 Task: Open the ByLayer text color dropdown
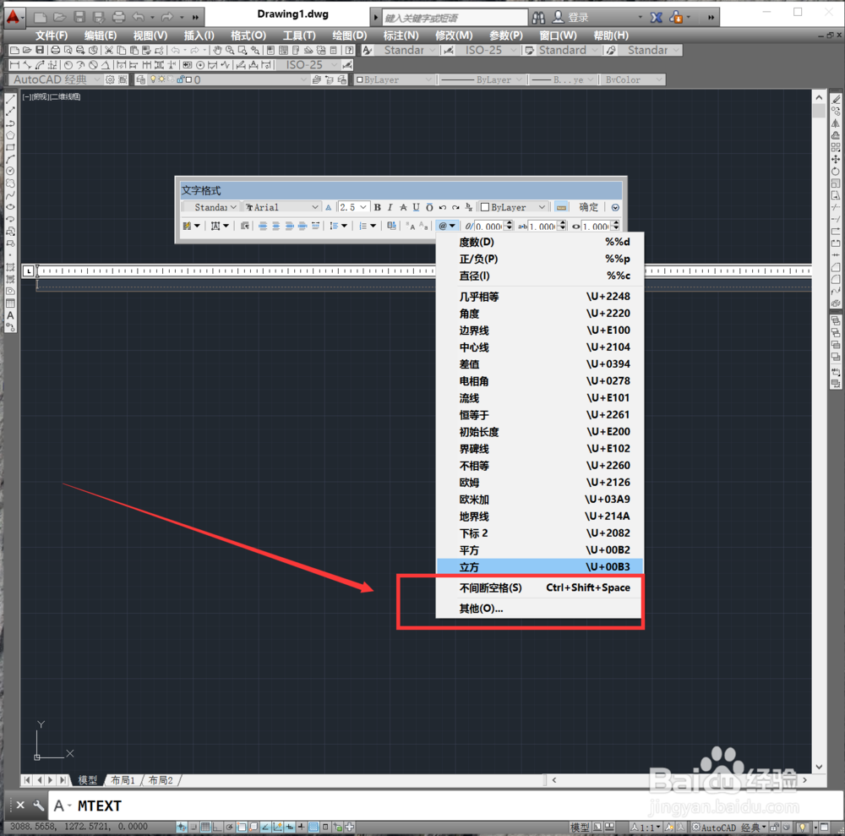(x=514, y=207)
